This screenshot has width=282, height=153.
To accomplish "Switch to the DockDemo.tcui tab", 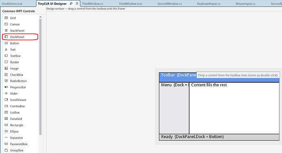I will 12,4.
